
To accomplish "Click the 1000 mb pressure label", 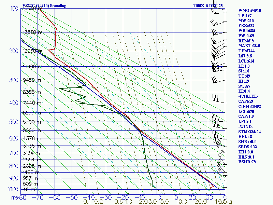I will click(13, 189).
